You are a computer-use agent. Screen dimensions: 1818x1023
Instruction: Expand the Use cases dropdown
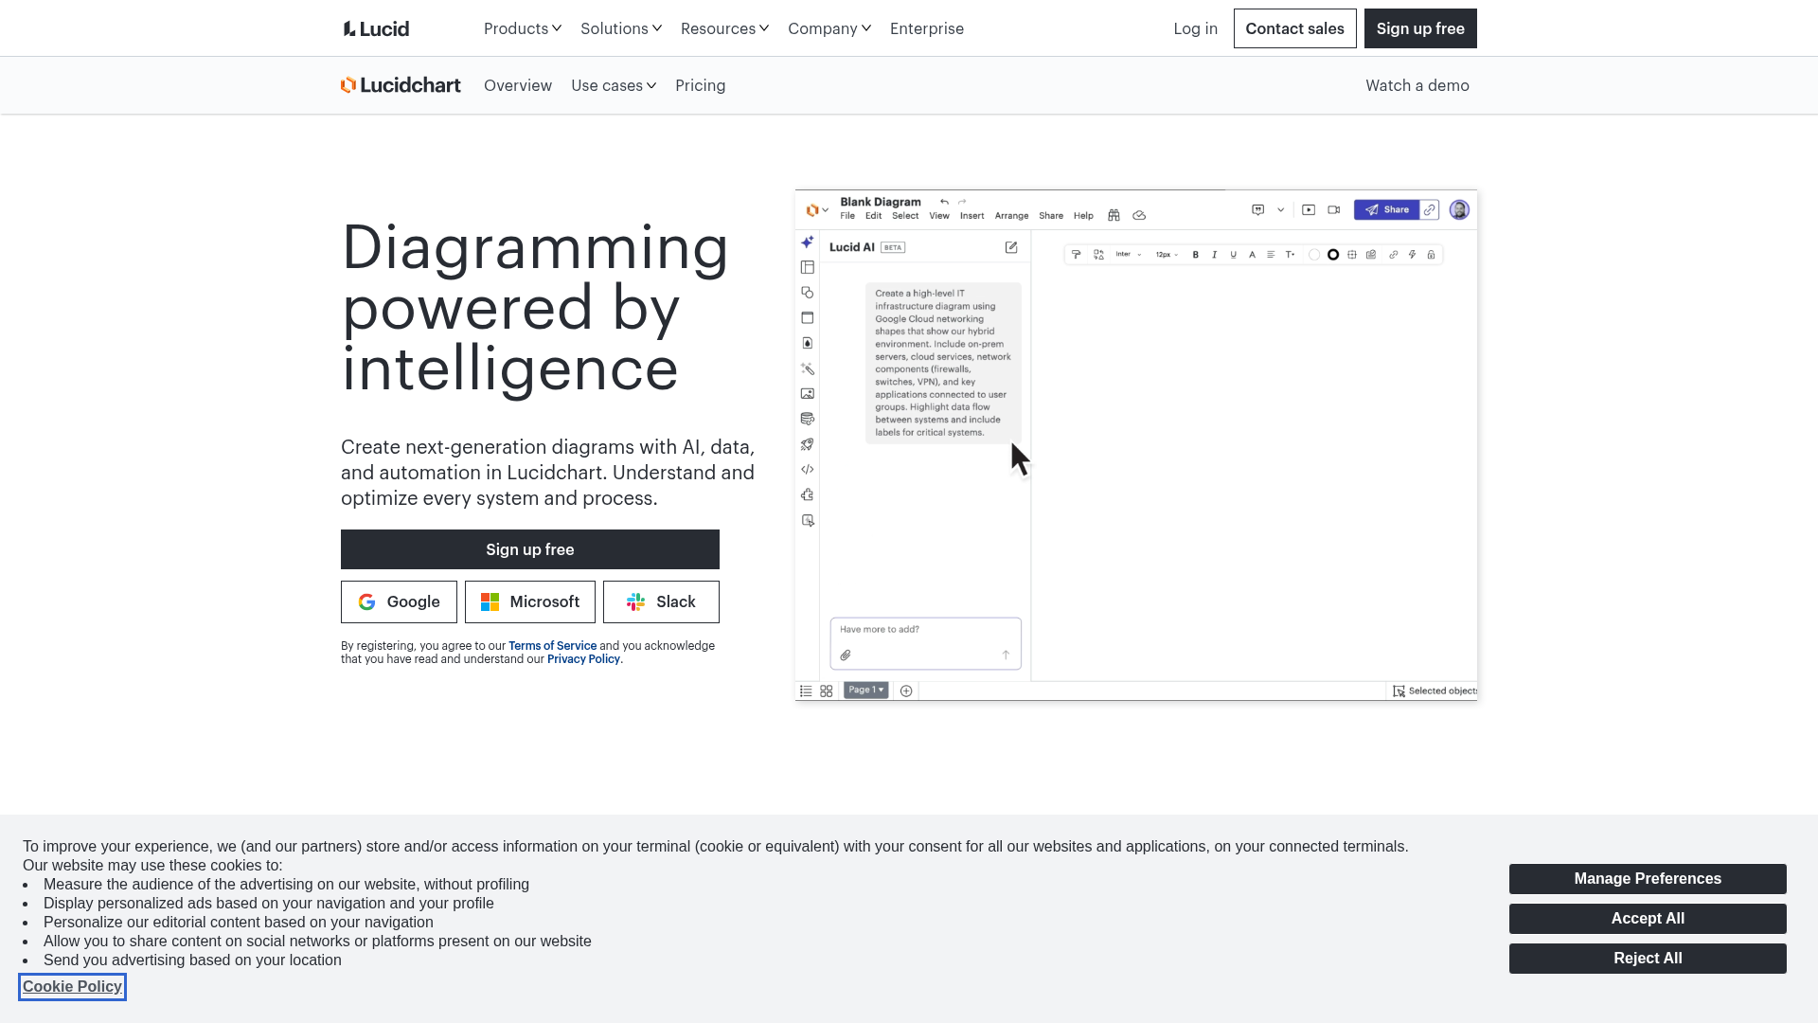point(614,85)
